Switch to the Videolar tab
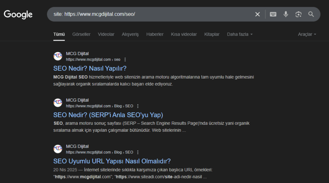Screen dimensions: 329x183 pos(106,34)
